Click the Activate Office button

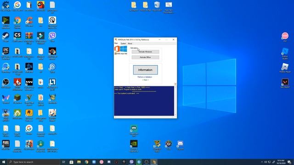(145, 57)
